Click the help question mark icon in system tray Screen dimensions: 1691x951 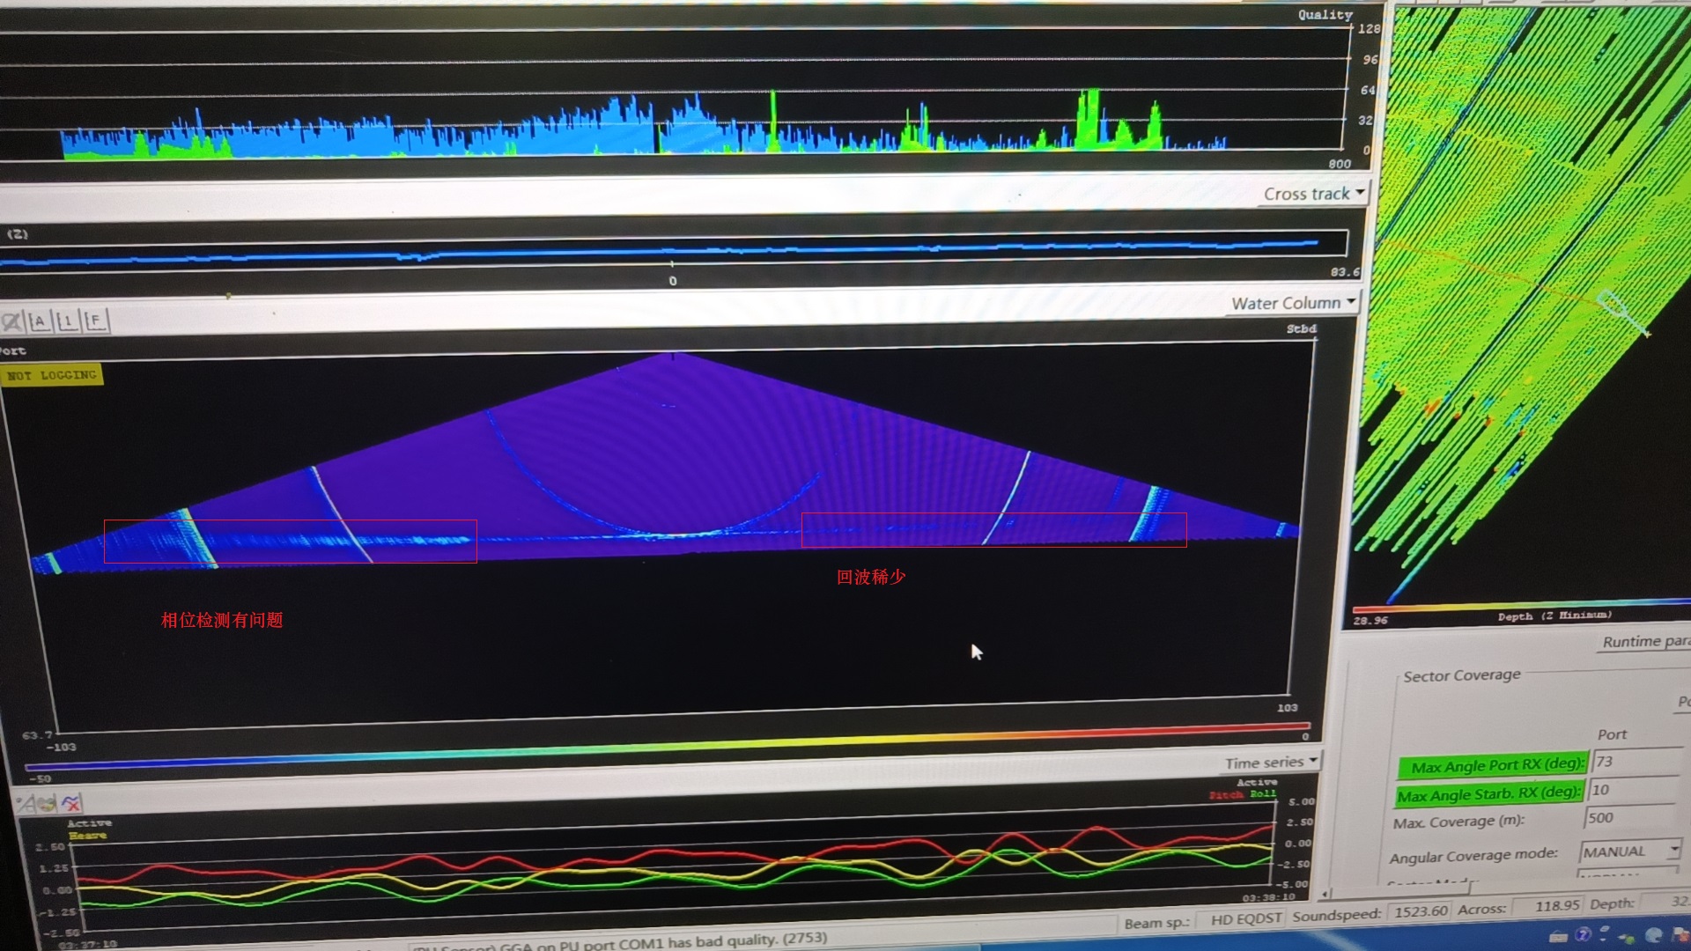point(1583,935)
